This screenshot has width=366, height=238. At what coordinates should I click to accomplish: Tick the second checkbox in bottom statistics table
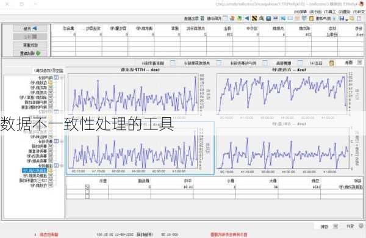point(87,192)
